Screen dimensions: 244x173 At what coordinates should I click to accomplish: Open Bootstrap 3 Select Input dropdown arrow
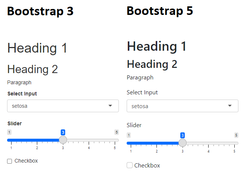110,106
